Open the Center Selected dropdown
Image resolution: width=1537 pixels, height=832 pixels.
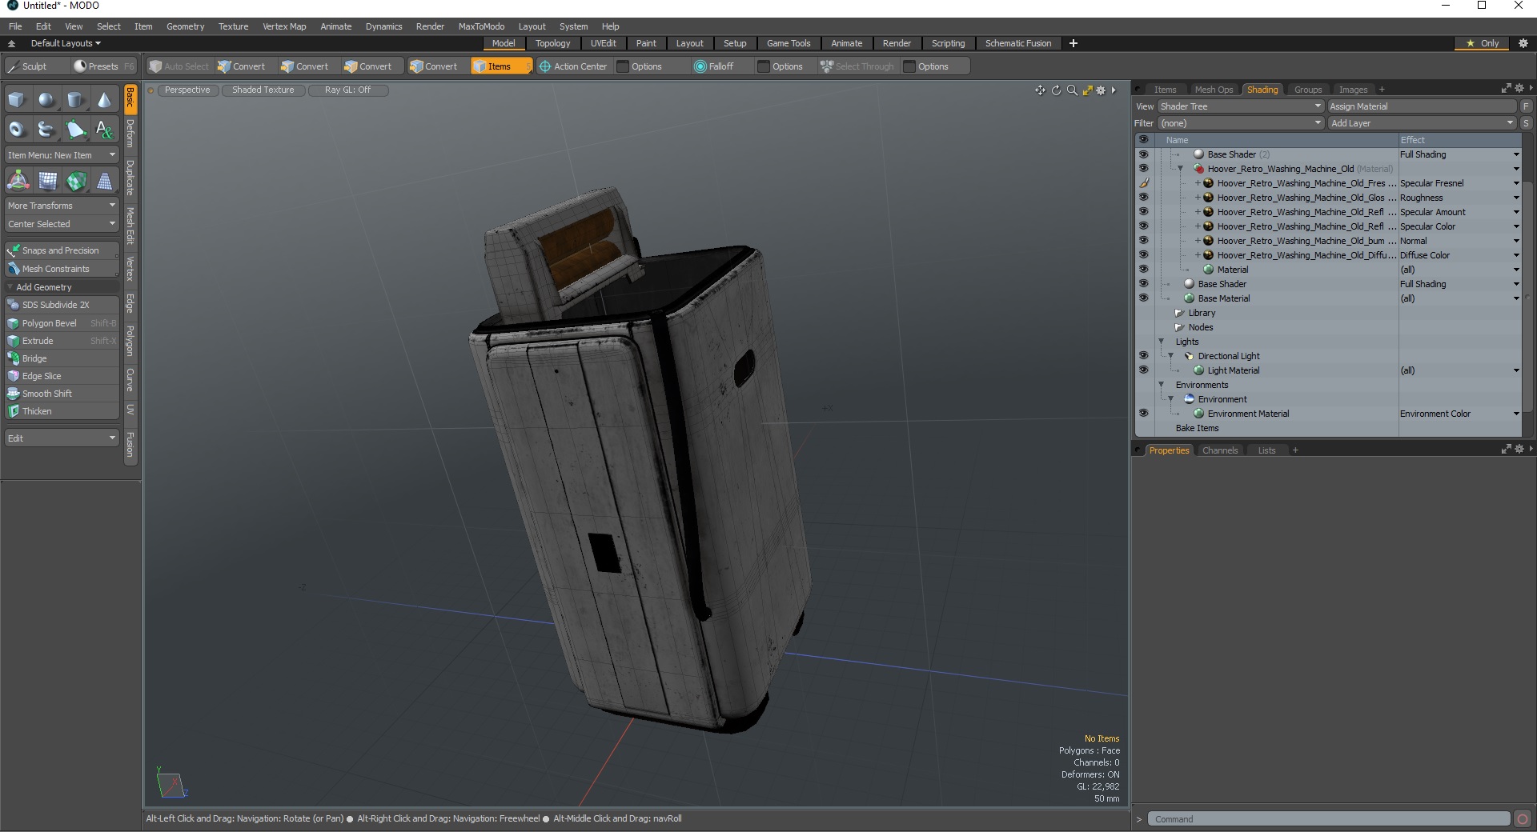62,224
